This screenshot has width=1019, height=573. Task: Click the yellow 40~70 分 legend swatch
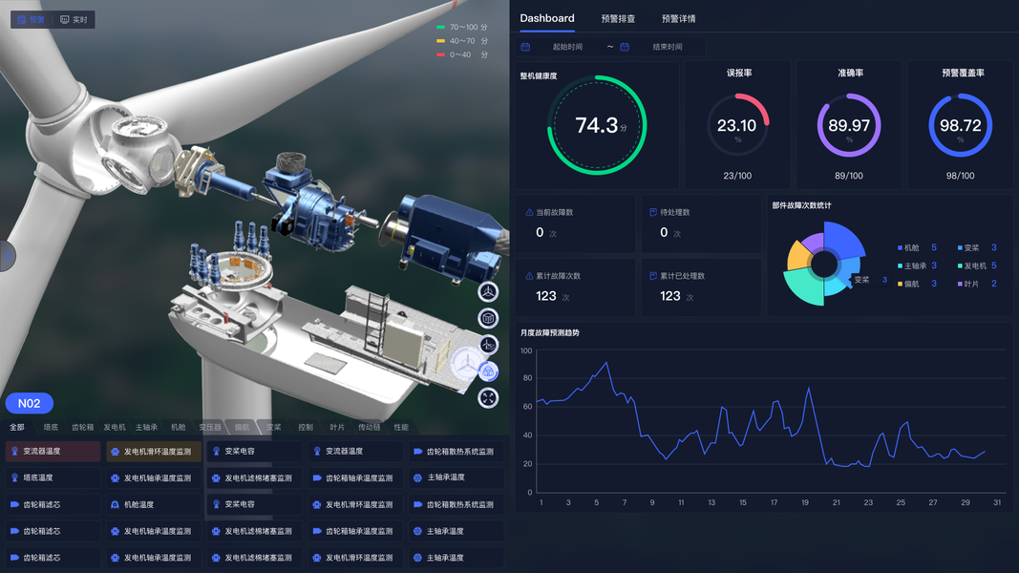(440, 41)
